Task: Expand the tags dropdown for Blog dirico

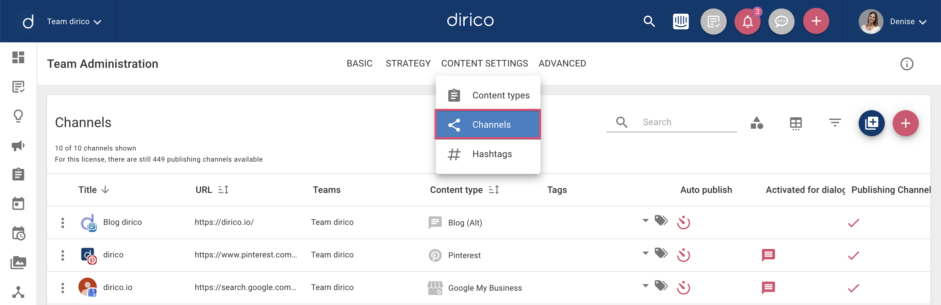Action: pyautogui.click(x=645, y=221)
